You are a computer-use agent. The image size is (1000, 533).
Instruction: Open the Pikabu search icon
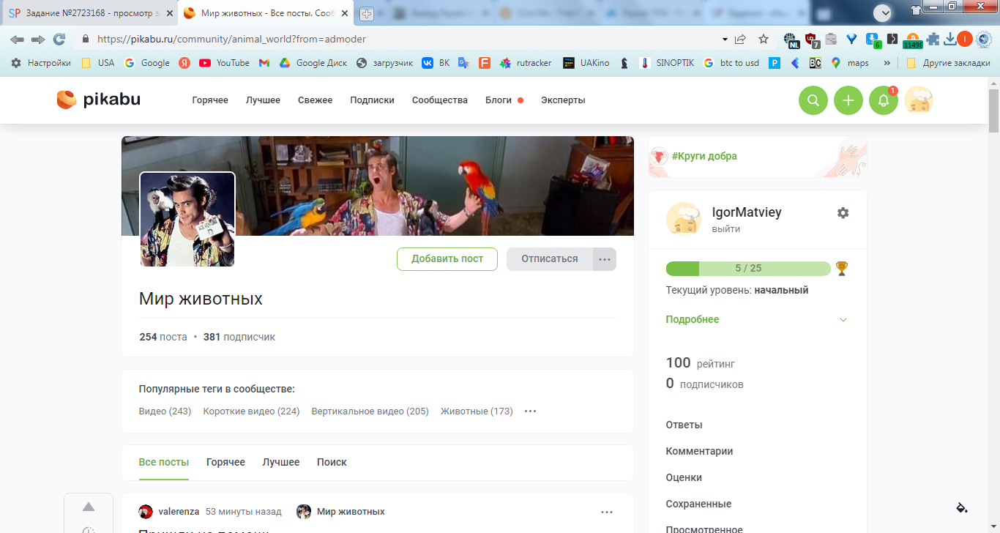coord(813,100)
